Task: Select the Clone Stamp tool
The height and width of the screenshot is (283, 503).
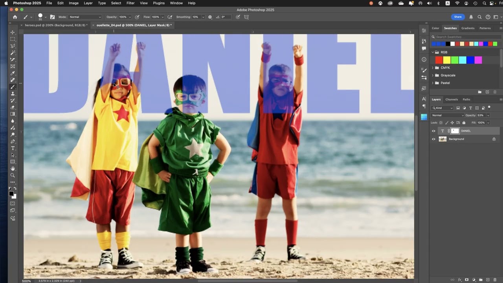Action: coord(13,94)
